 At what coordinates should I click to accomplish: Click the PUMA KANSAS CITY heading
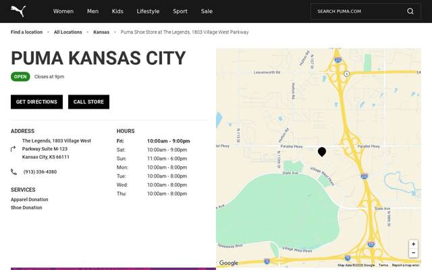98,58
